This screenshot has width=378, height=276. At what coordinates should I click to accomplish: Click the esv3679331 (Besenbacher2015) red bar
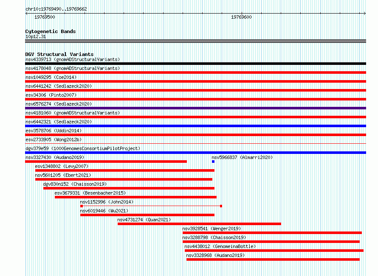coord(135,197)
